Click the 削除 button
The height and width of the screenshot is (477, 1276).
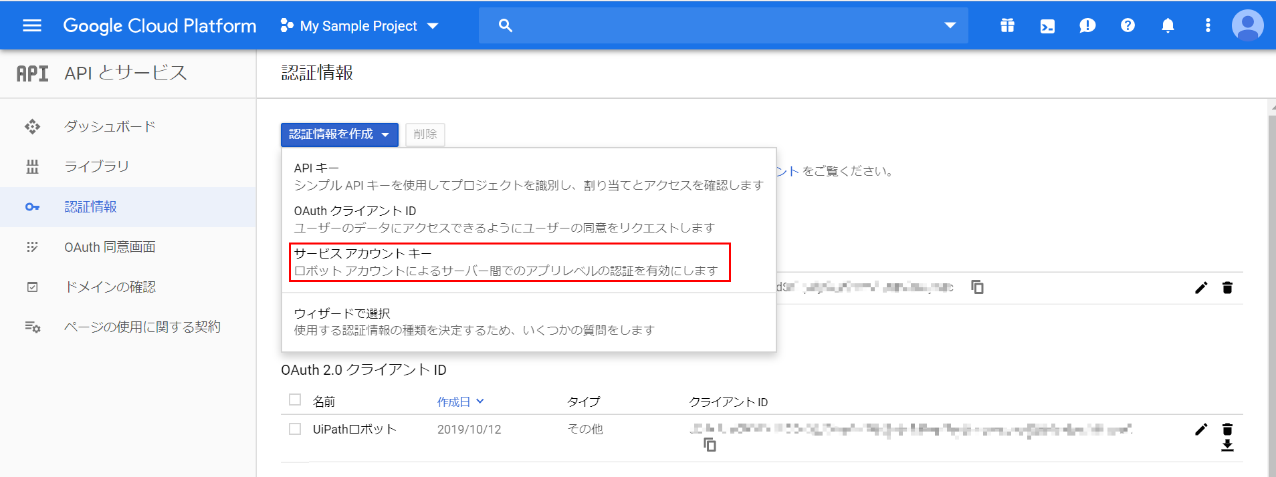point(425,134)
